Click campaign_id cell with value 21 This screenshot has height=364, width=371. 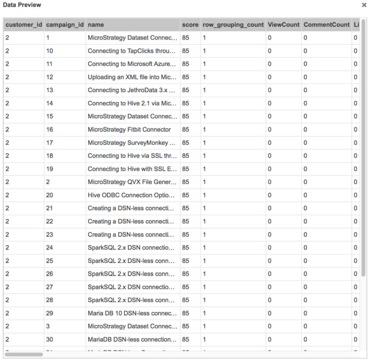click(65, 208)
